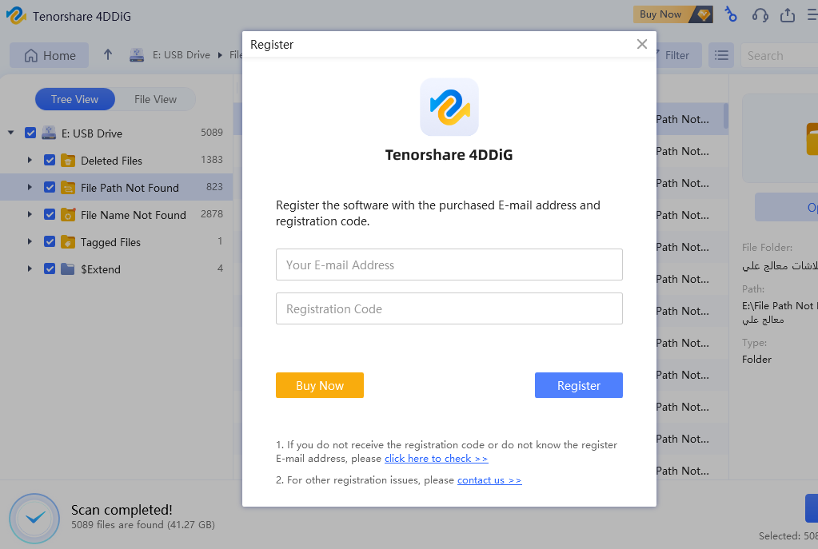Click the 4DDiG logo in Register dialog

click(x=449, y=107)
